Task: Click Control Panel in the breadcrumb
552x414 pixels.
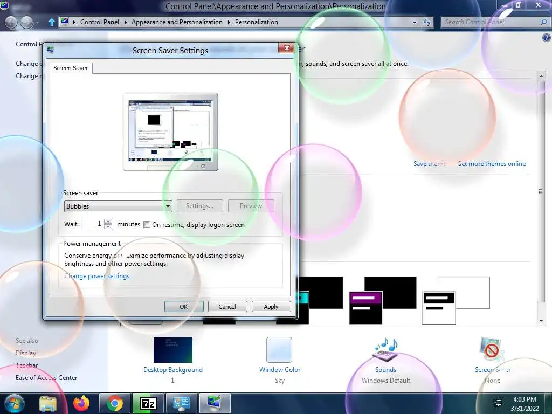Action: [100, 22]
